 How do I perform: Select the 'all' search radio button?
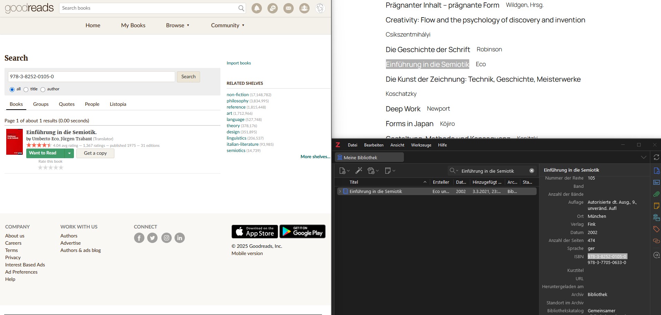[x=12, y=90]
